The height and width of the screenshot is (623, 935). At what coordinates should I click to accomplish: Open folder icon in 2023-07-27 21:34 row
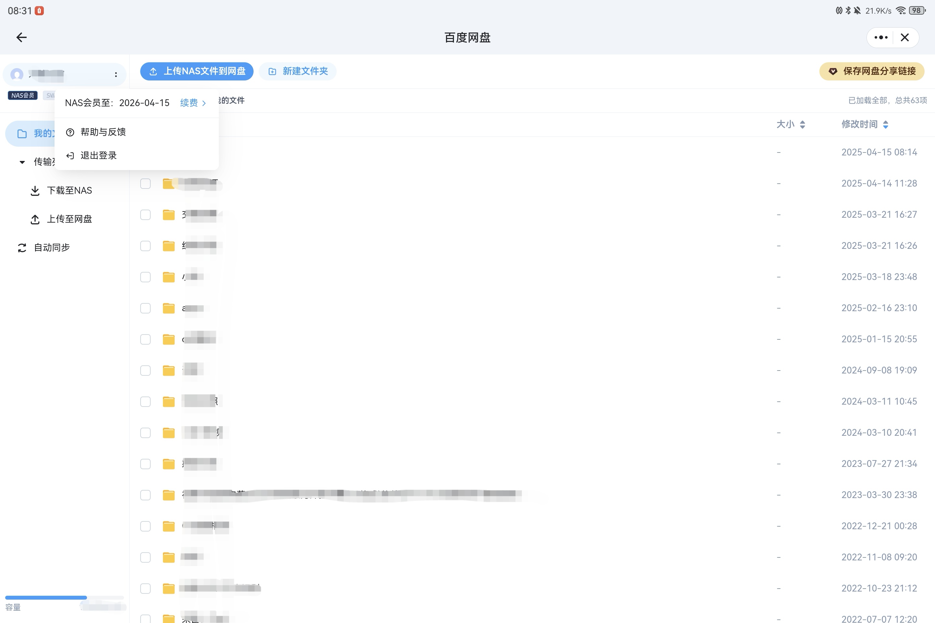coord(168,464)
